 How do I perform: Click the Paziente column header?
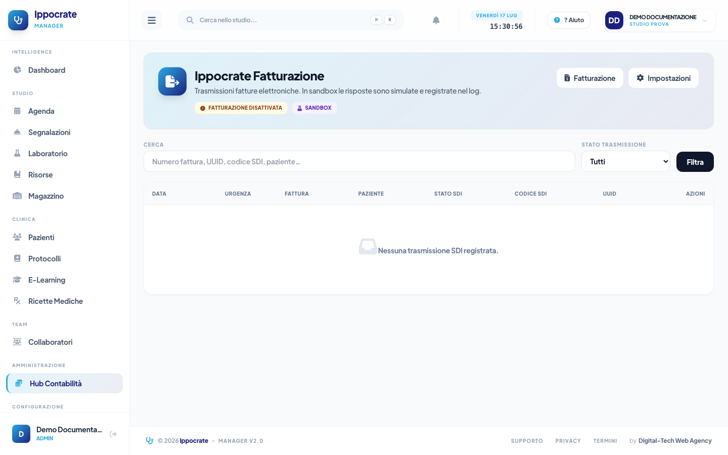tap(371, 194)
